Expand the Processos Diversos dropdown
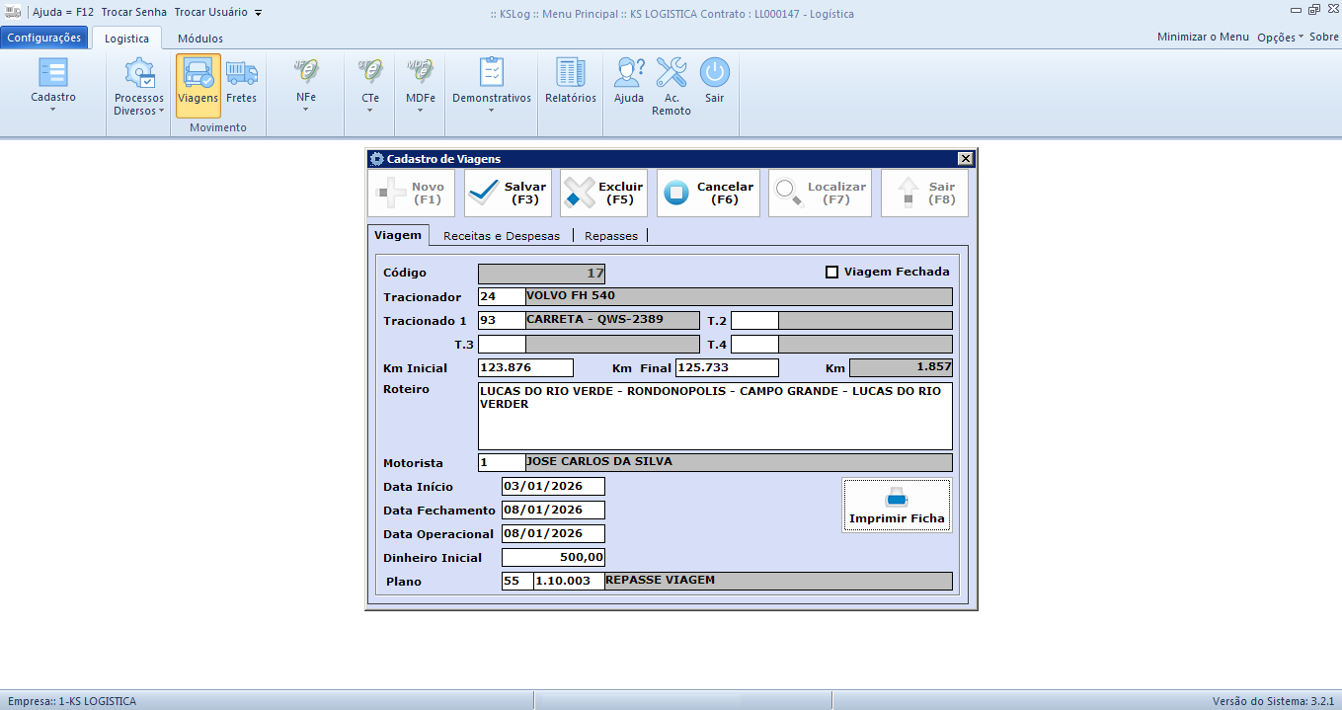Image resolution: width=1342 pixels, height=710 pixels. coord(139,89)
